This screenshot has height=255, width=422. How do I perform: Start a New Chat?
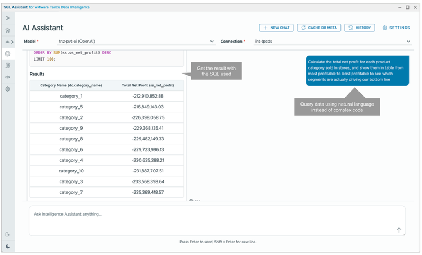tap(276, 28)
